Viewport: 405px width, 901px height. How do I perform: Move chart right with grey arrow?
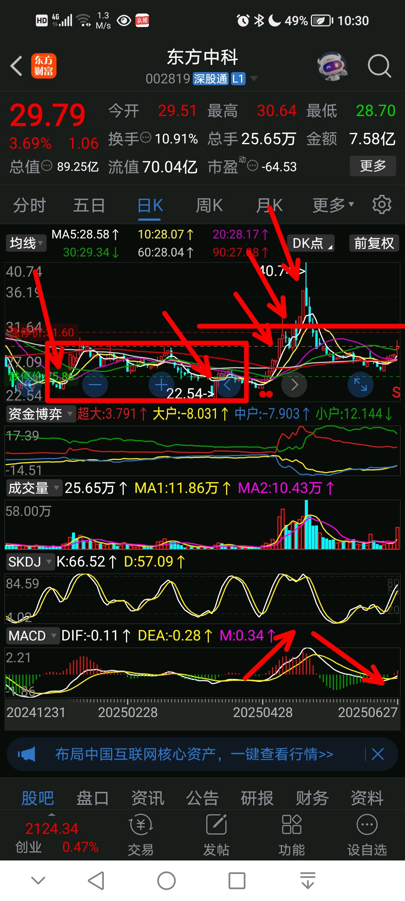pos(294,384)
